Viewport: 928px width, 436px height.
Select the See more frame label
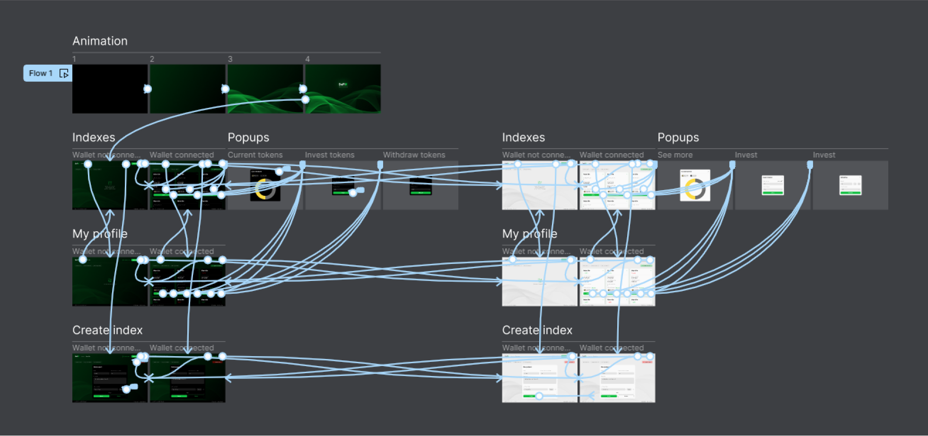(675, 155)
